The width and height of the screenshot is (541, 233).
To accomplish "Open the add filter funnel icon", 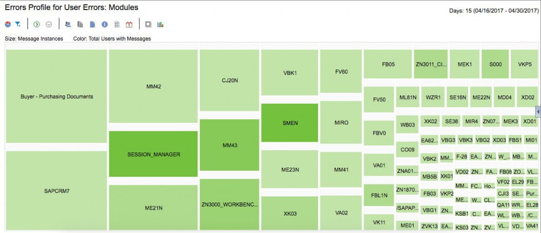I will 17,24.
